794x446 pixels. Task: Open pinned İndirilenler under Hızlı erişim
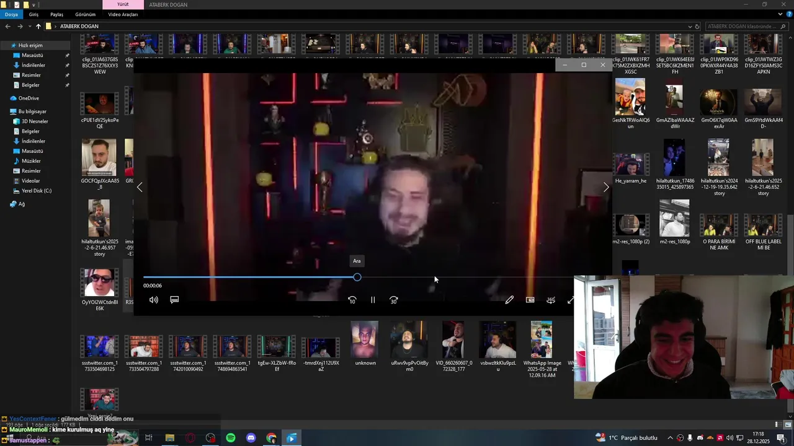33,65
